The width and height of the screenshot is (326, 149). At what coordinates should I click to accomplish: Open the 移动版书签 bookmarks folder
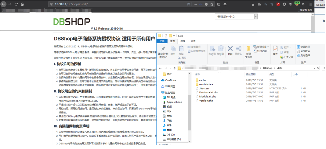pyautogui.click(x=305, y=10)
